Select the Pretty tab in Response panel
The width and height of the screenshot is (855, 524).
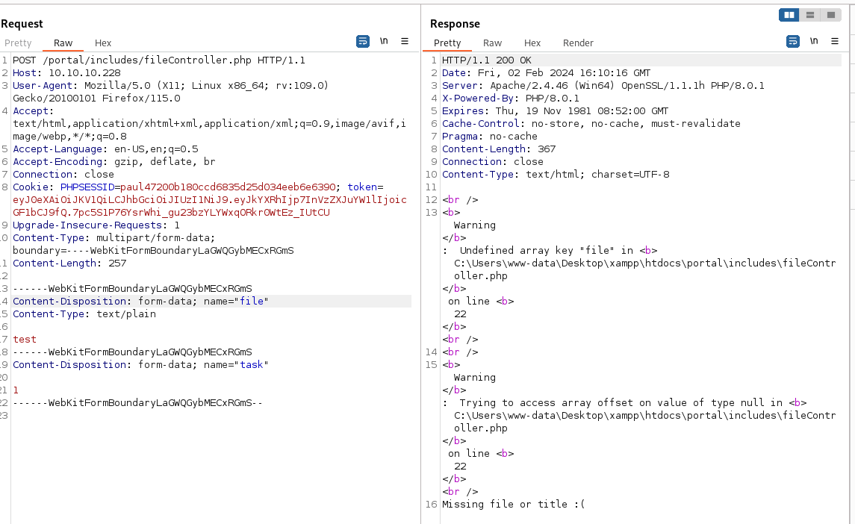click(447, 43)
